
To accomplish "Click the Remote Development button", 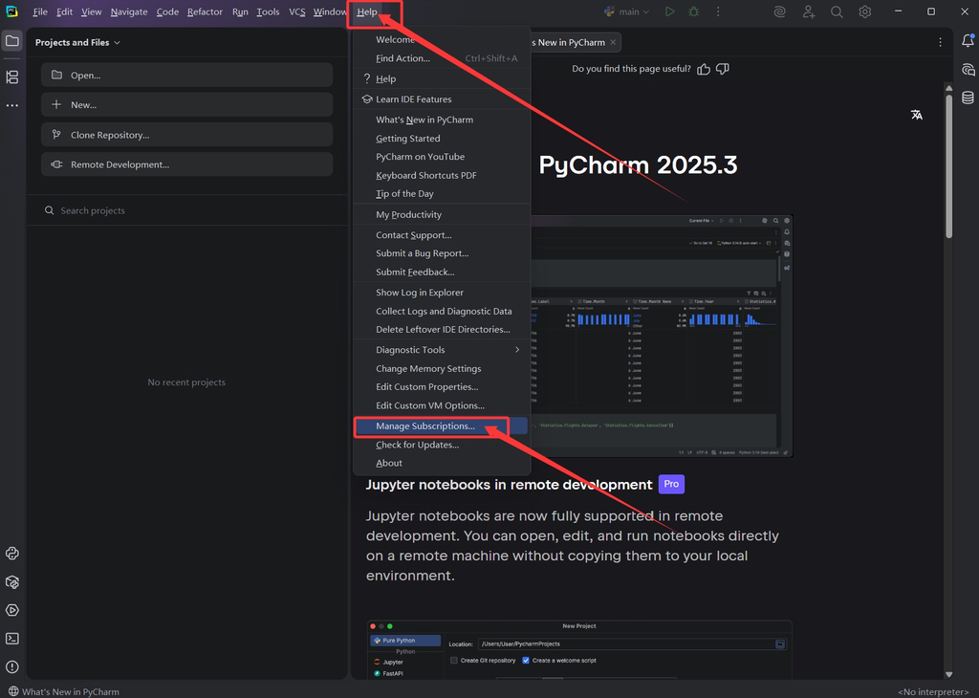I will pos(186,164).
